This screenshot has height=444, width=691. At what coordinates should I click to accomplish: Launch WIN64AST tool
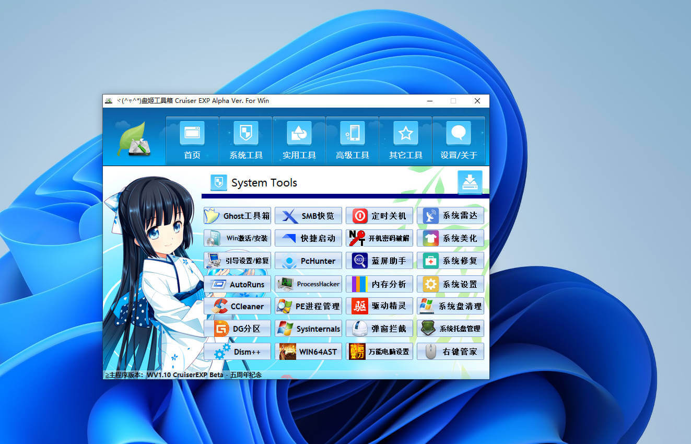pyautogui.click(x=308, y=351)
